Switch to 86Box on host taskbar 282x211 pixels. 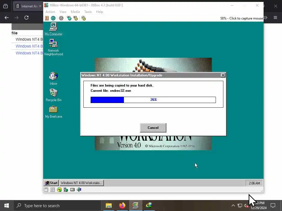(135, 206)
